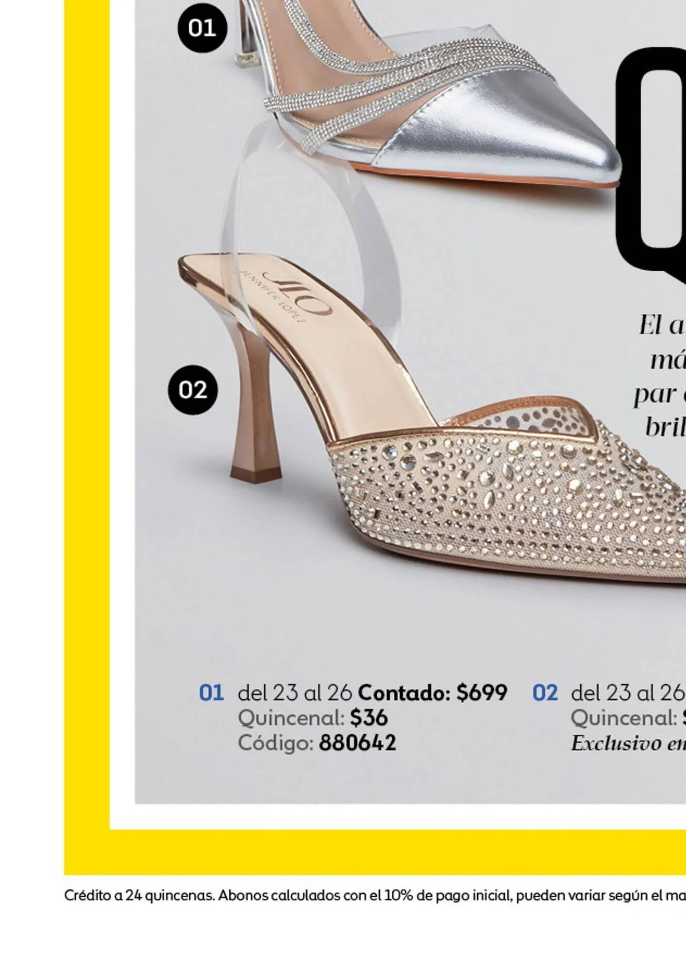Viewport: 686px width, 972px height.
Task: Click the italic Exclusivo text
Action: coord(628,743)
